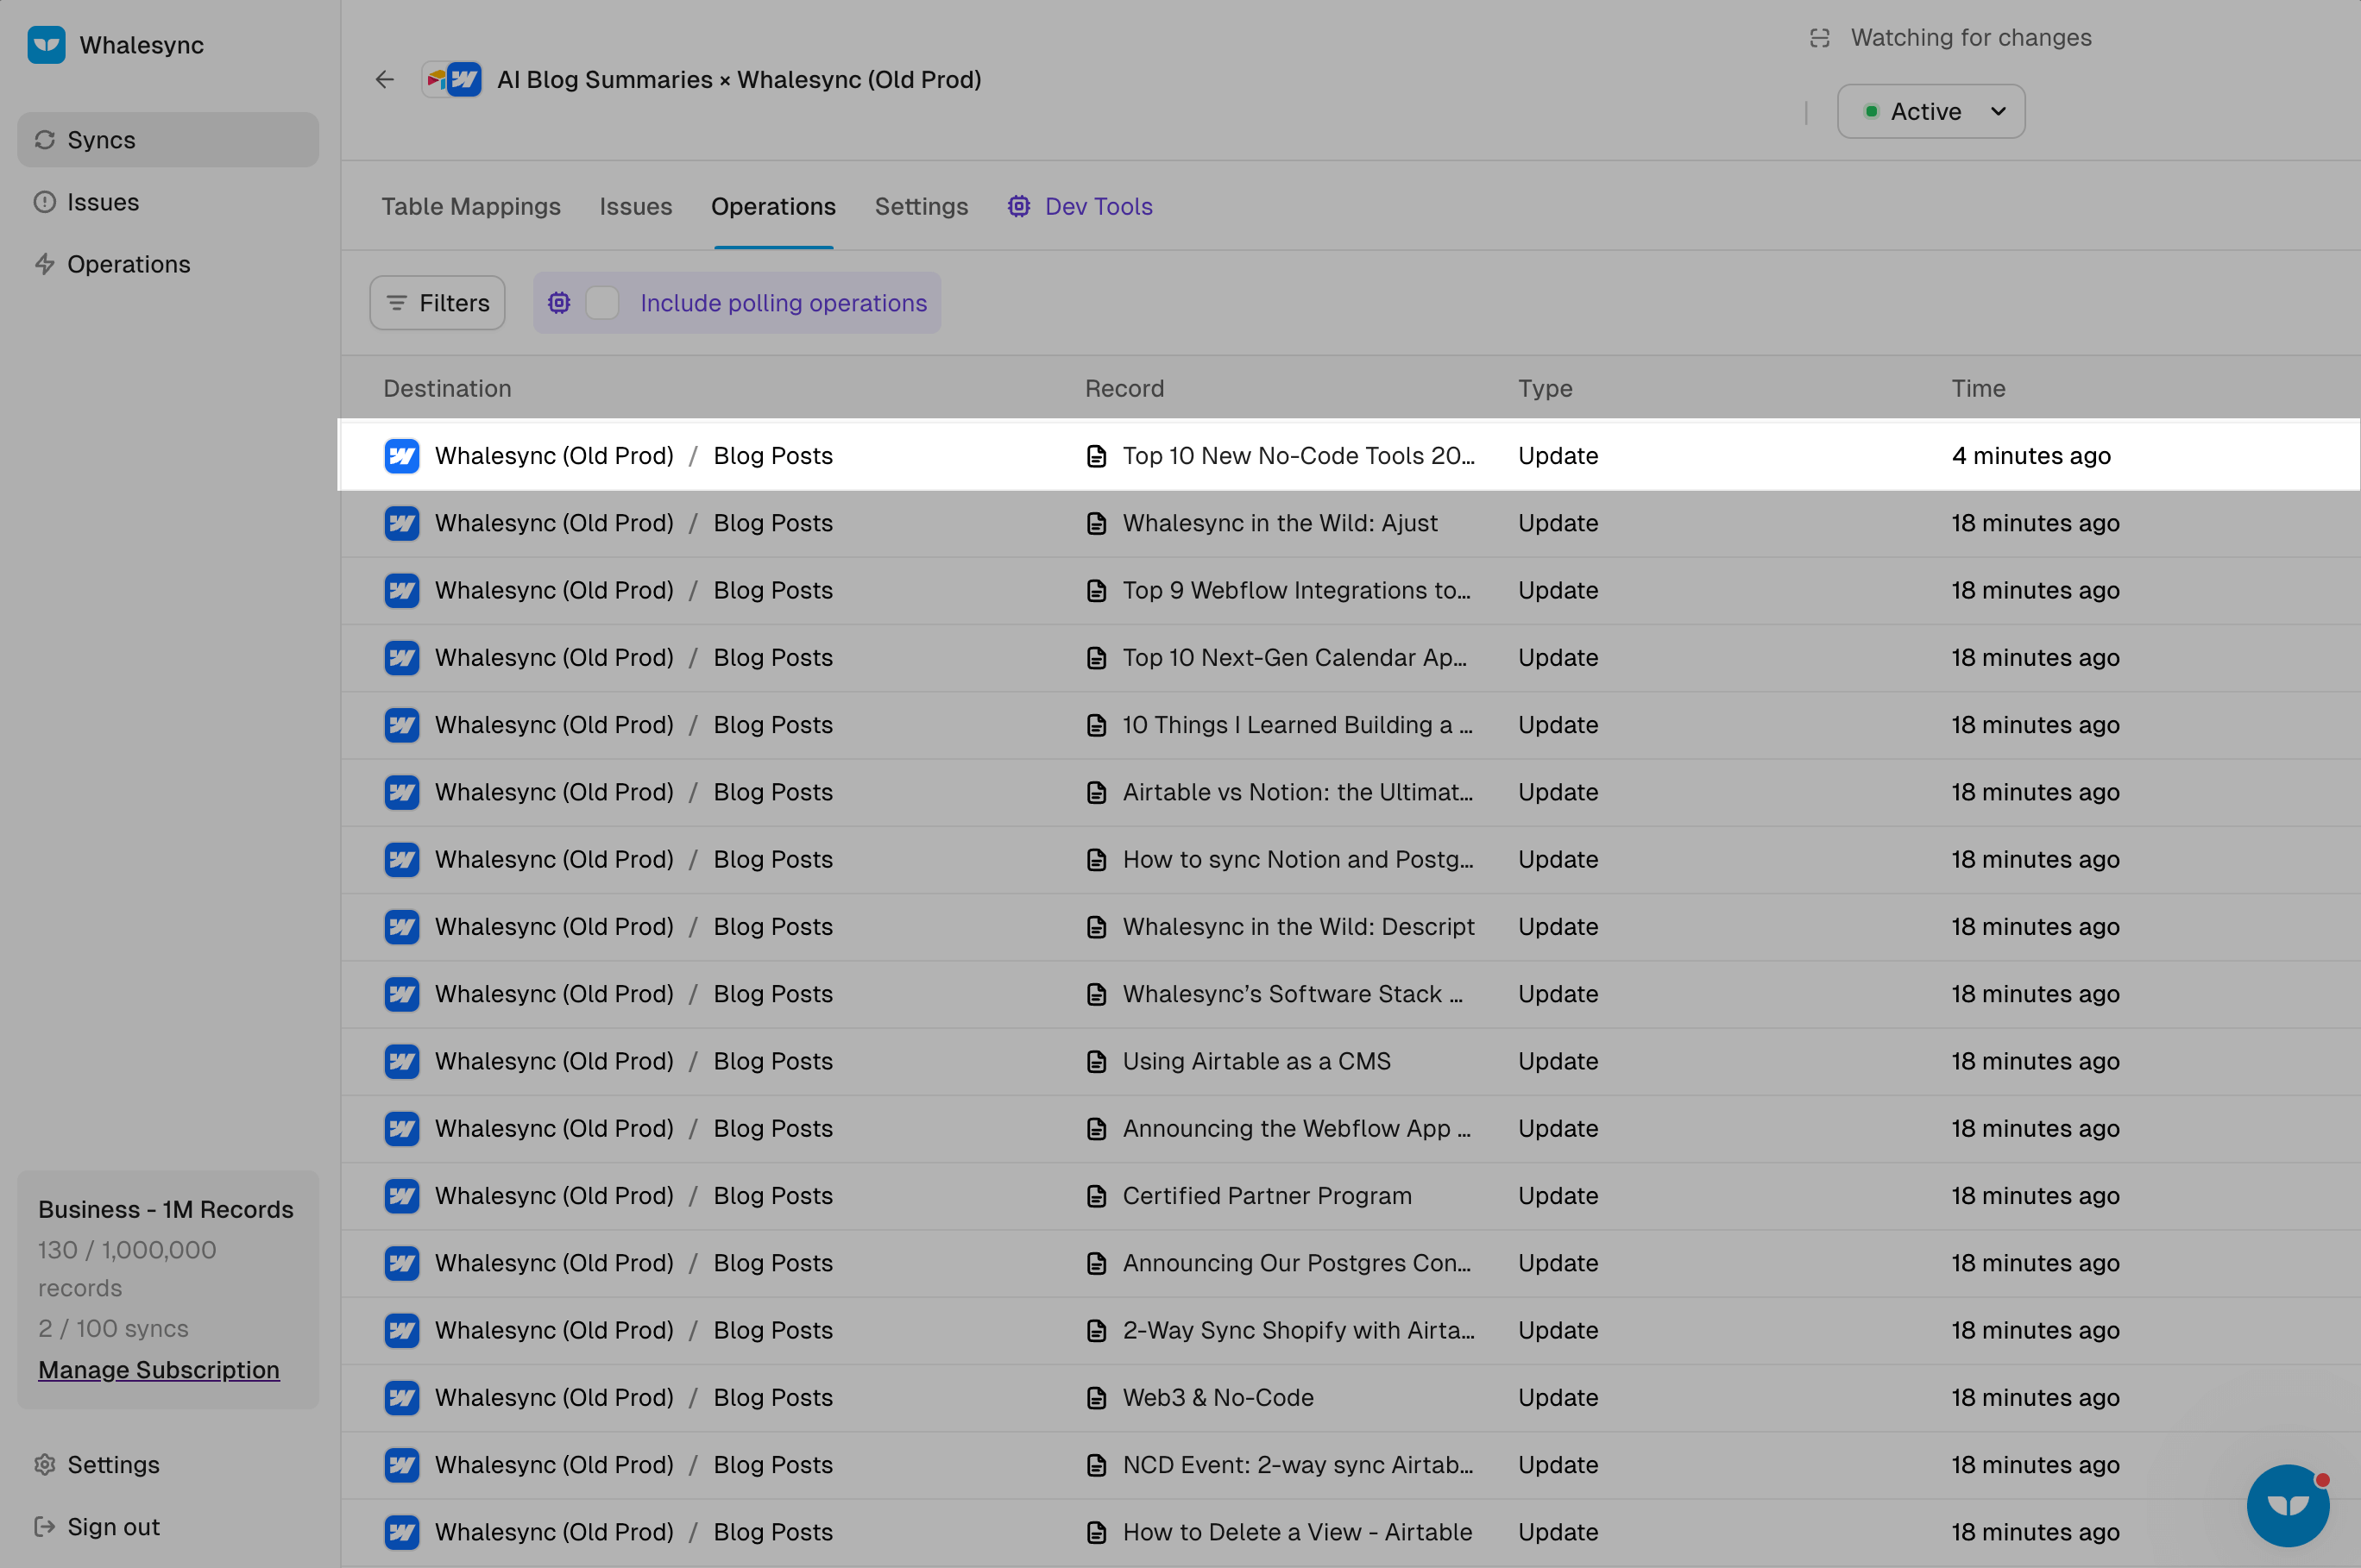
Task: Open the Active status dropdown
Action: pos(1930,112)
